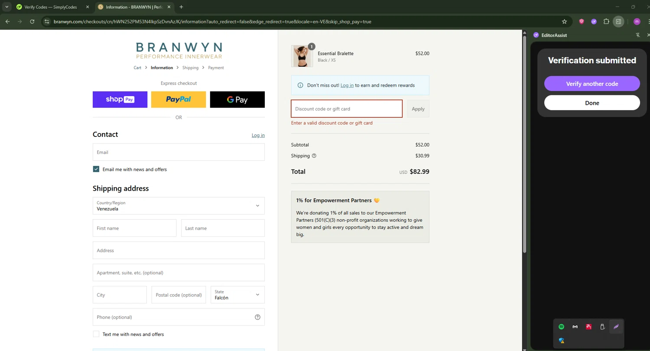This screenshot has height=351, width=650.
Task: Open the site information icon in address bar
Action: point(47,21)
